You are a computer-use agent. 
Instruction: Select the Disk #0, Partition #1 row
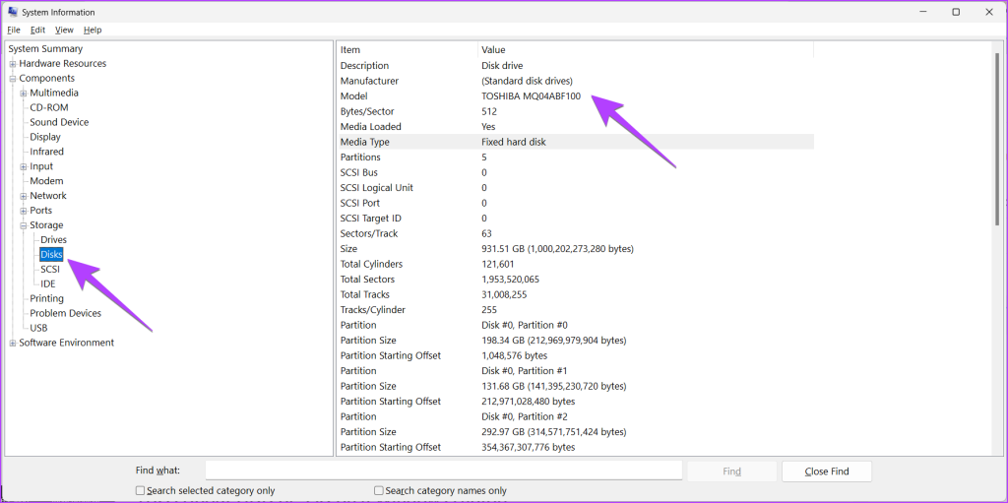pyautogui.click(x=575, y=371)
